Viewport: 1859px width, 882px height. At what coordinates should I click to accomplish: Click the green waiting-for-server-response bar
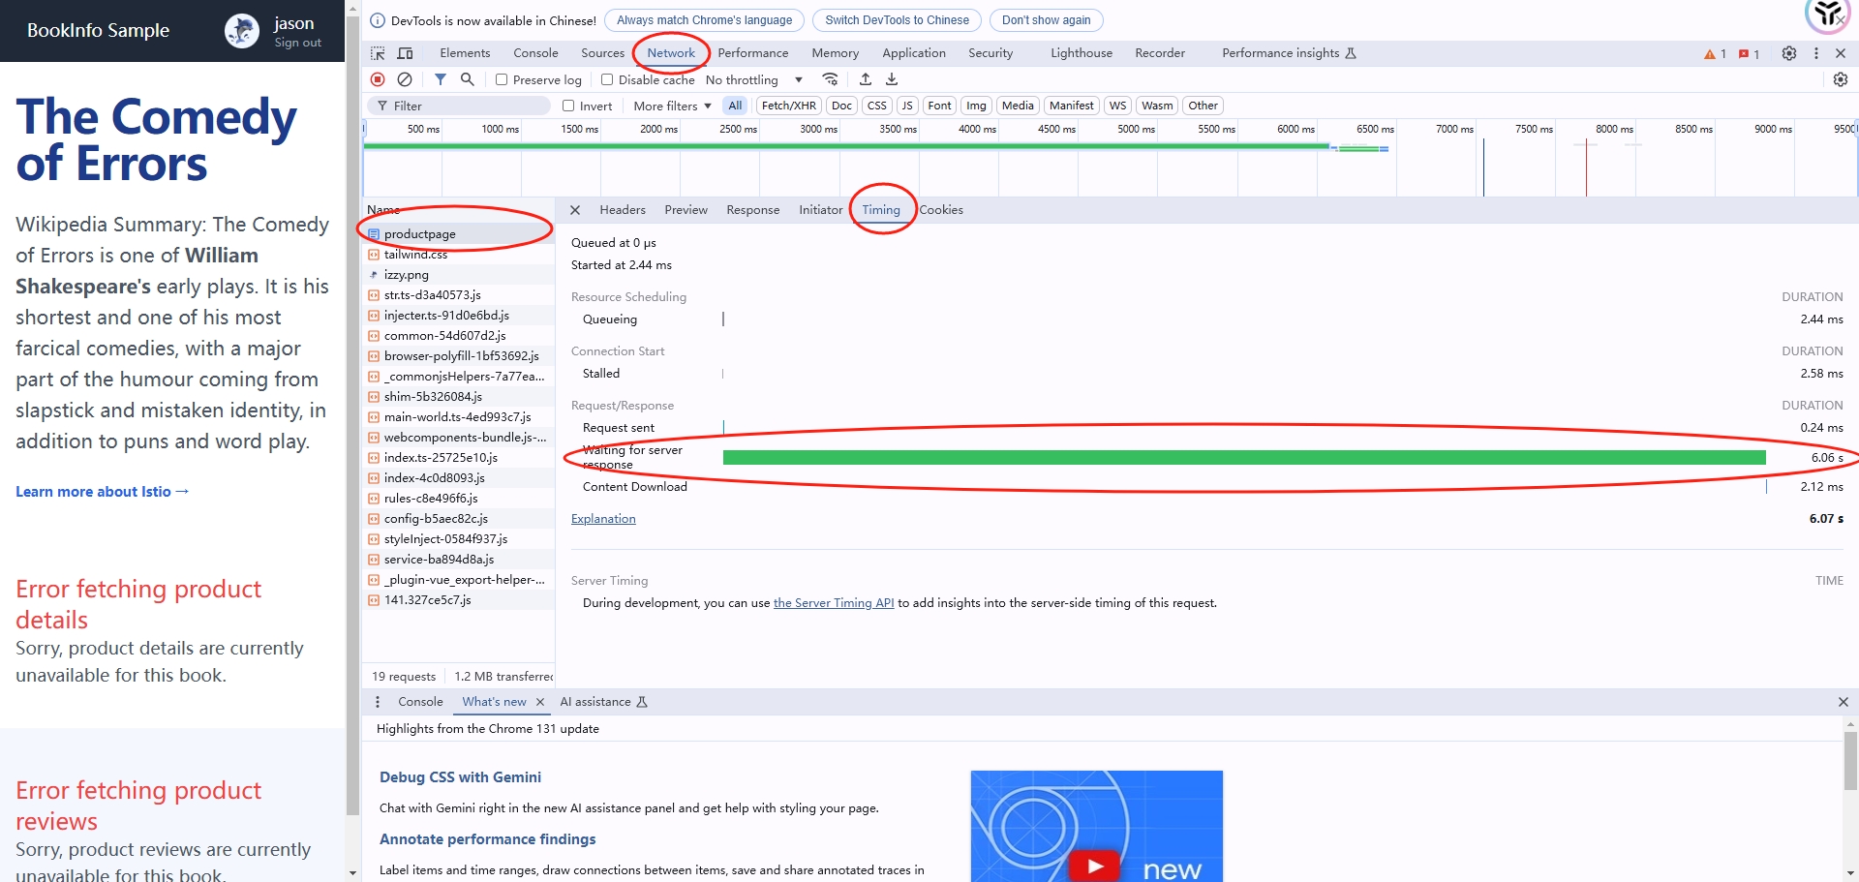1244,458
